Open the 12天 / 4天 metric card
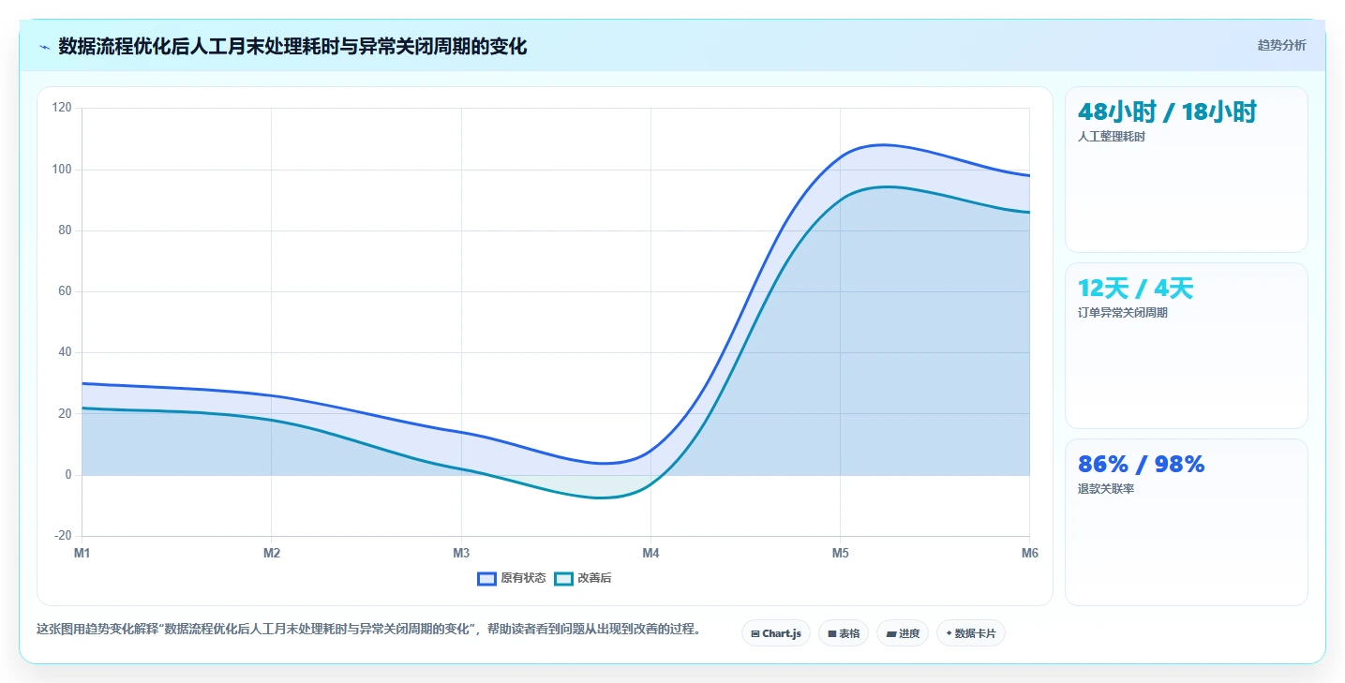This screenshot has height=683, width=1345. [1186, 346]
